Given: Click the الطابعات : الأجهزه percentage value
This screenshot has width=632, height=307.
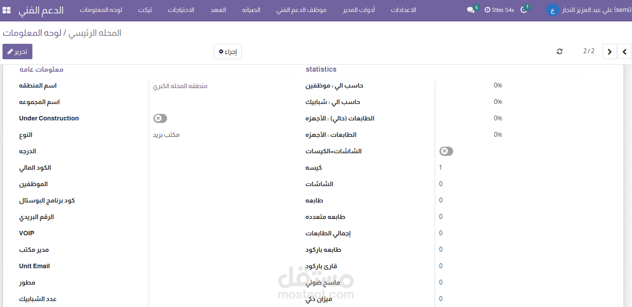Looking at the screenshot, I should point(498,135).
